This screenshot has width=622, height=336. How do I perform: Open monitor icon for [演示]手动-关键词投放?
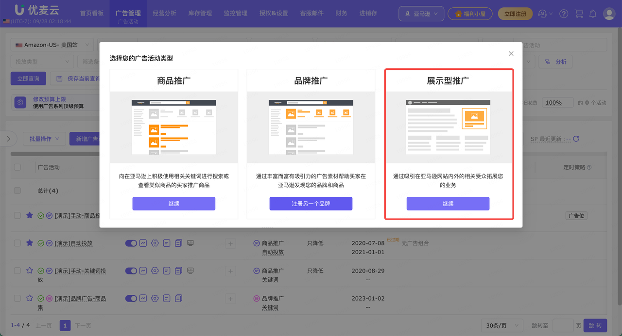pos(190,271)
